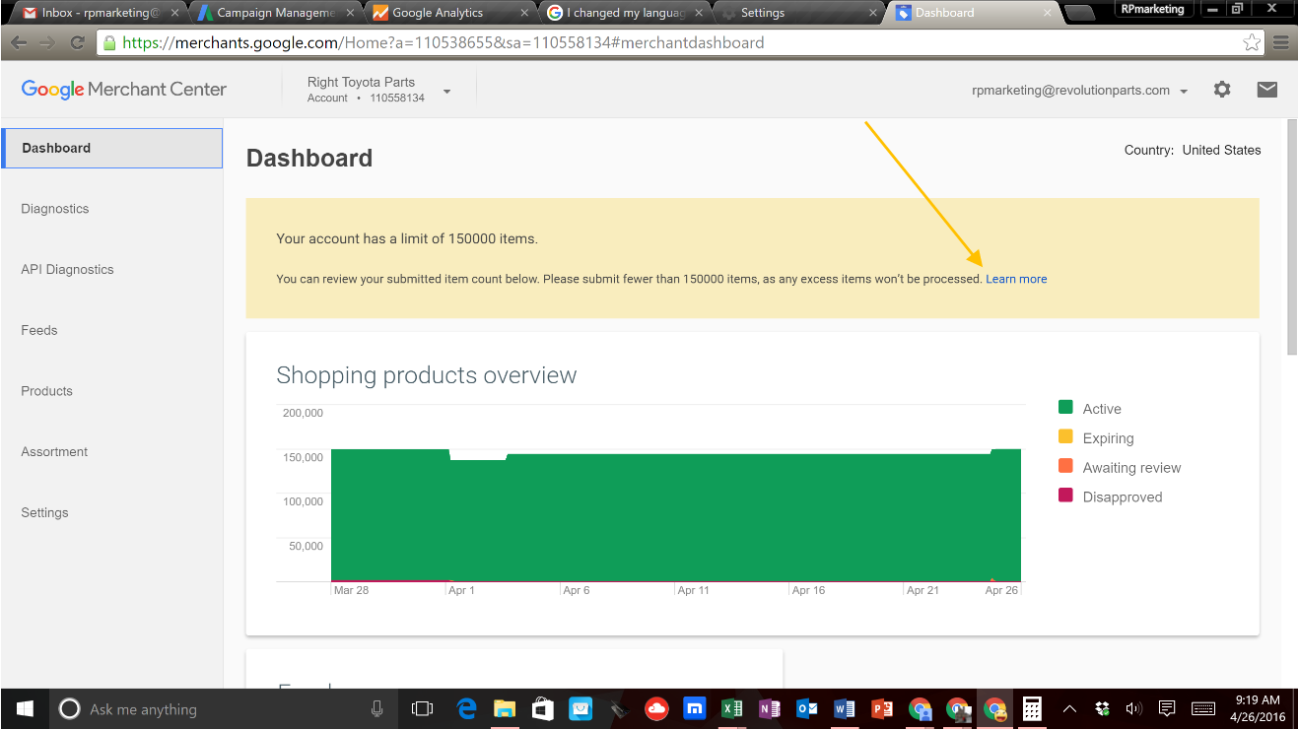Viewport: 1298px width, 730px height.
Task: Launch Microsoft Edge from the taskbar
Action: 467,709
